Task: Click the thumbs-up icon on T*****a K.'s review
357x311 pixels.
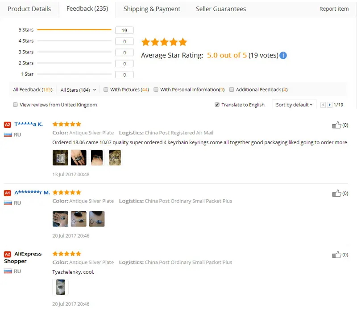Action: click(336, 125)
